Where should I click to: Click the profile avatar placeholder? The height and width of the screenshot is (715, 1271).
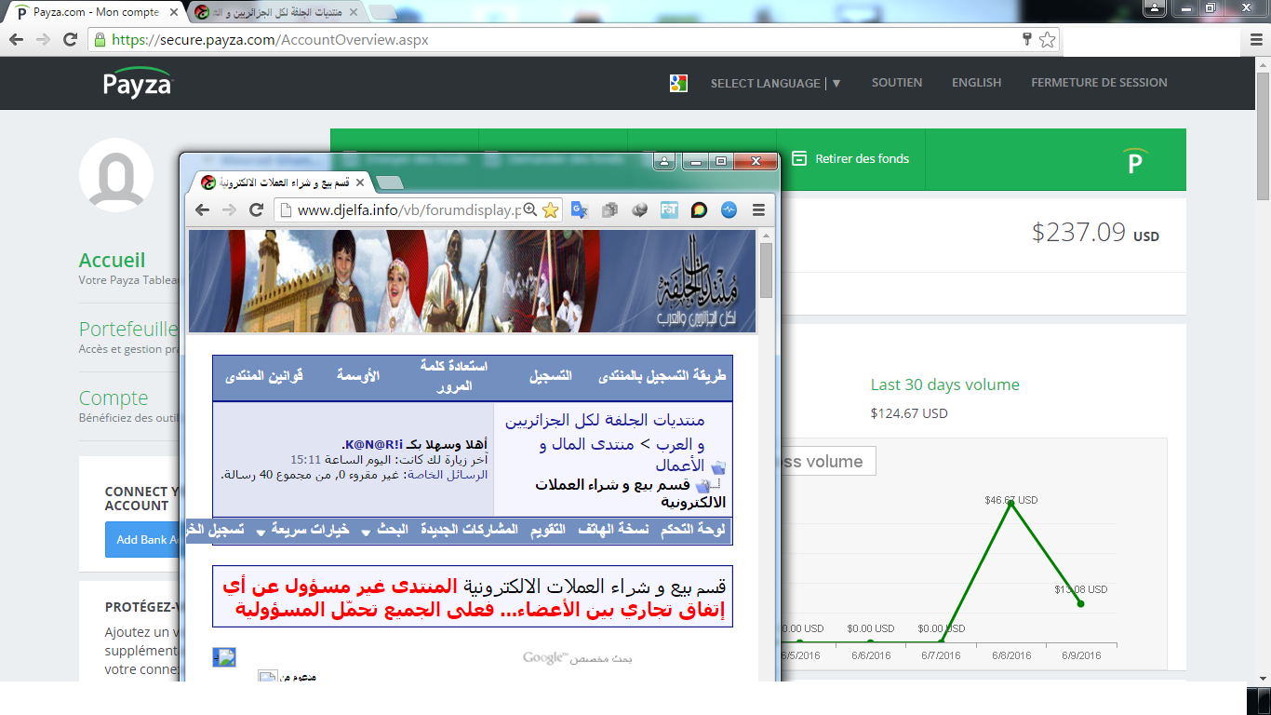116,175
